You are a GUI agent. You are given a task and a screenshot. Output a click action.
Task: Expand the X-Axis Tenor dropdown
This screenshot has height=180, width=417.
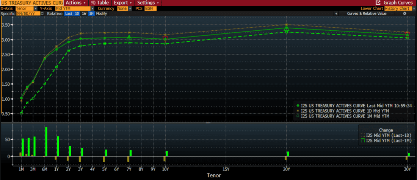(36, 8)
